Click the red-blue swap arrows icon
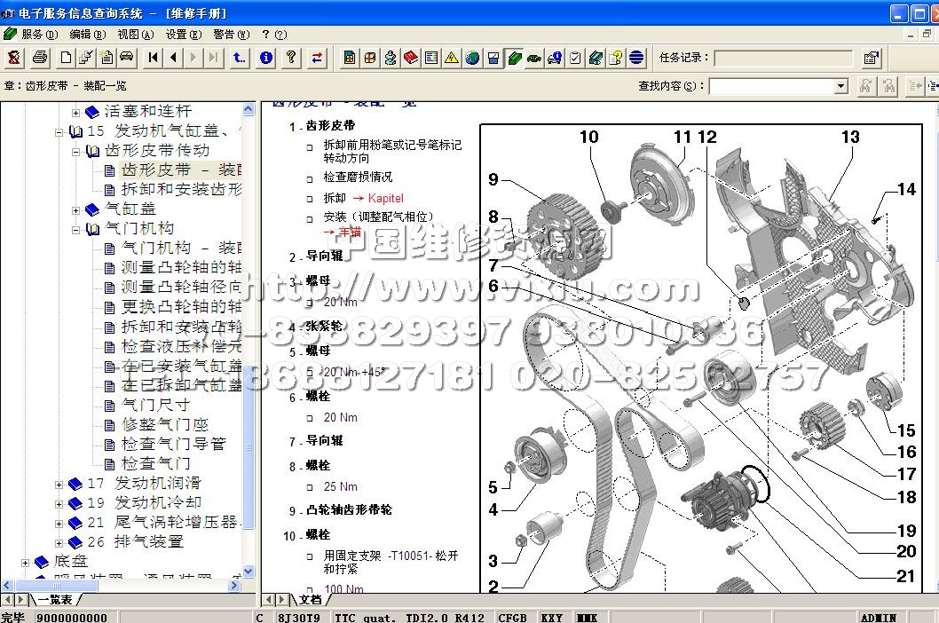Viewport: 939px width, 623px height. pos(317,58)
